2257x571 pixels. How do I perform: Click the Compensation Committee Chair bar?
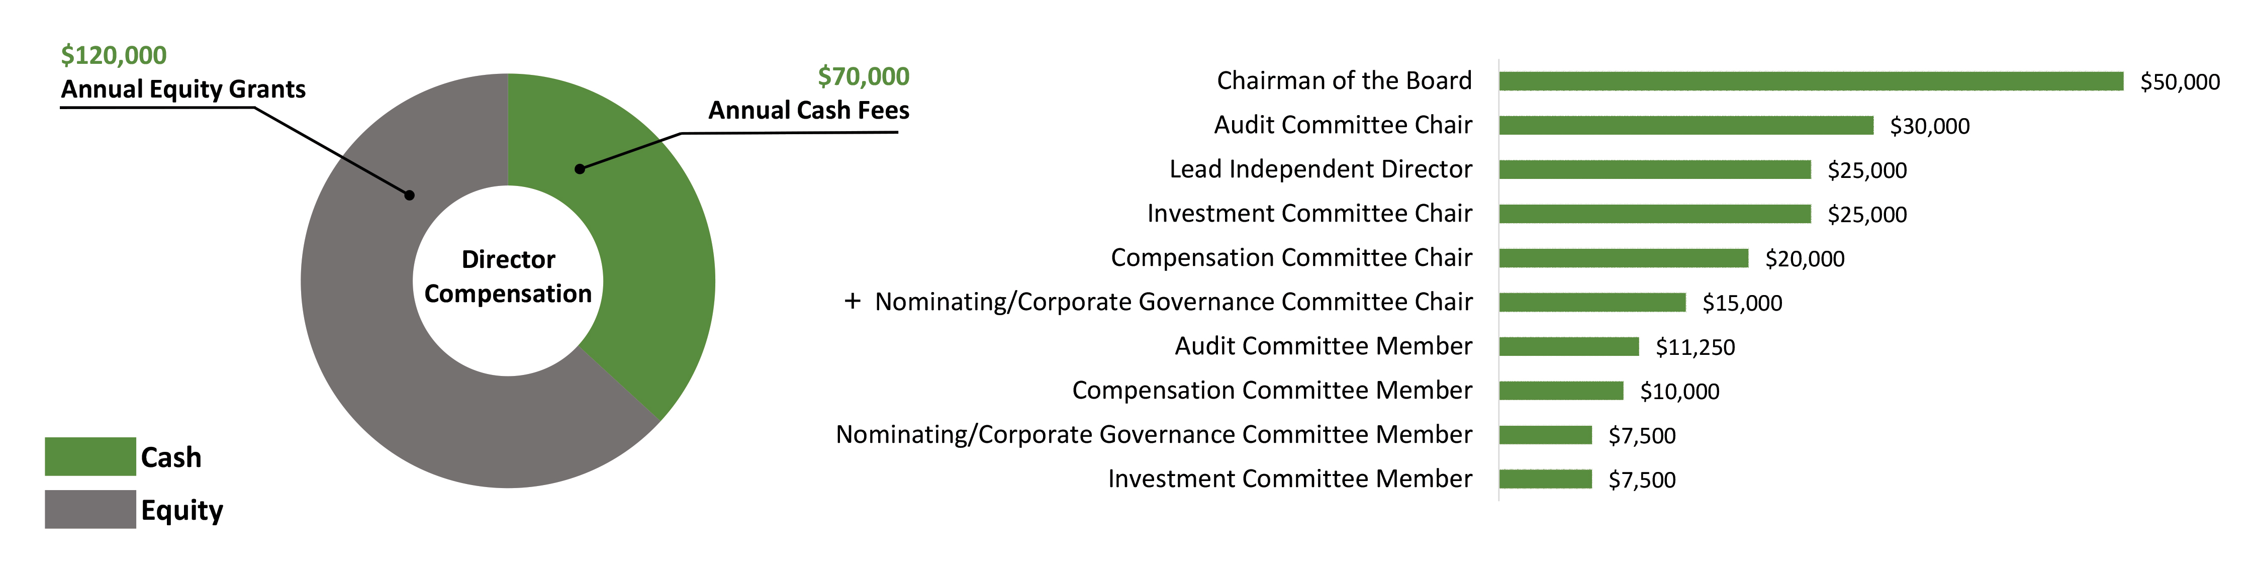1623,258
